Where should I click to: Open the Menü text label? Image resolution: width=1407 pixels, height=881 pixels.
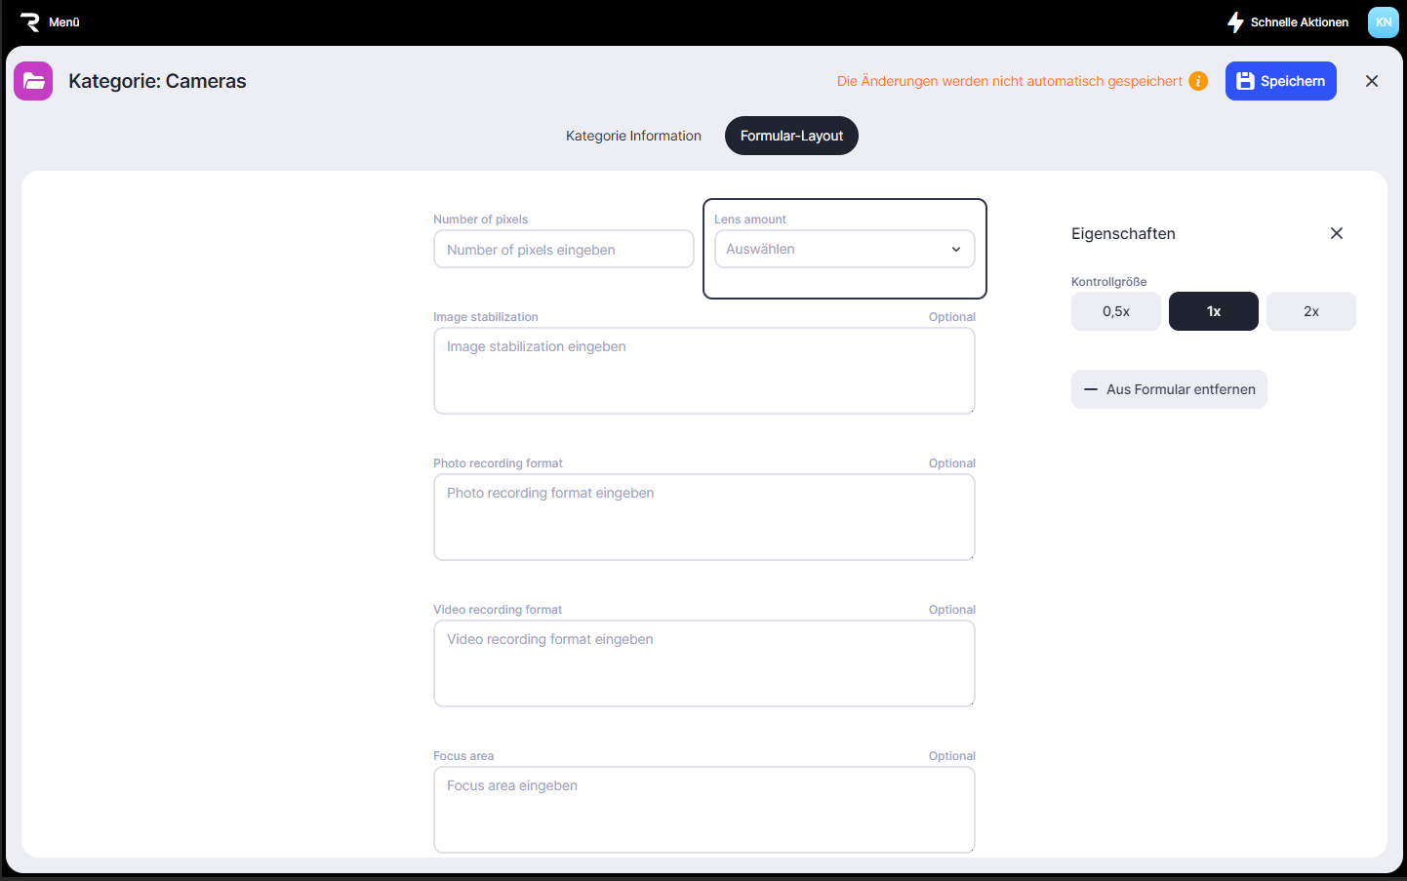pos(64,21)
